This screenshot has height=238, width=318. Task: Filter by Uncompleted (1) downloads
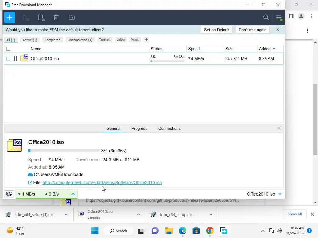(x=80, y=40)
